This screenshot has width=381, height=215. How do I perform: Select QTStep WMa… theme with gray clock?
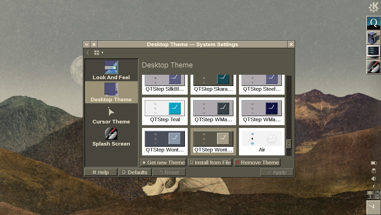click(x=213, y=111)
